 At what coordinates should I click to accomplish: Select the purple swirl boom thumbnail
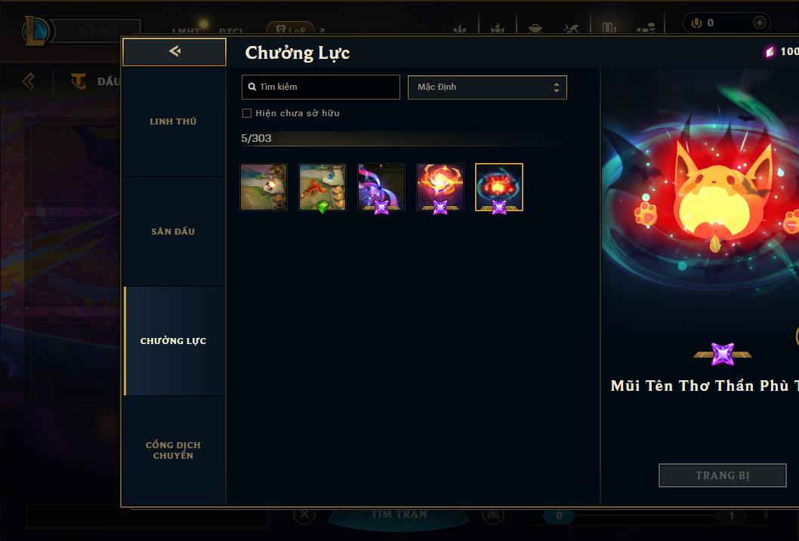tap(381, 187)
